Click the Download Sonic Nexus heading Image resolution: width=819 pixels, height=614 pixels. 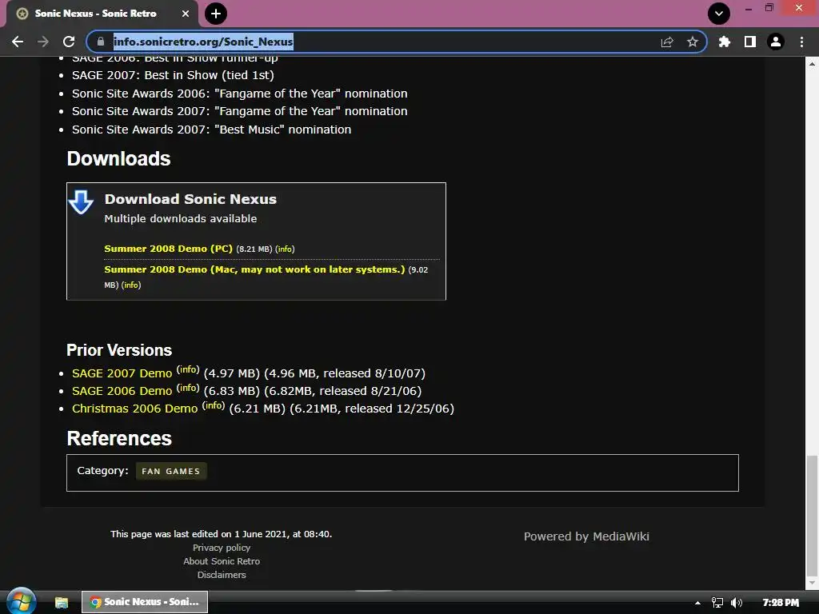coord(190,199)
